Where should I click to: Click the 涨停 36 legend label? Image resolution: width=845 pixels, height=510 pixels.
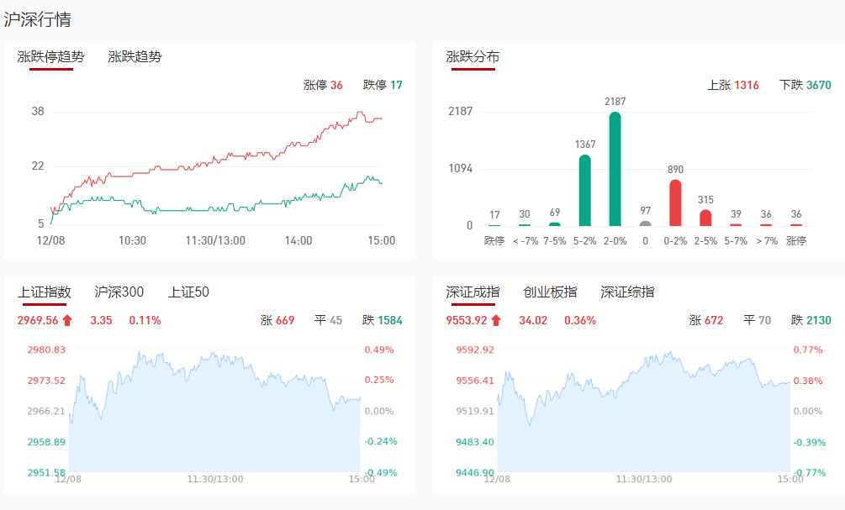click(x=323, y=85)
